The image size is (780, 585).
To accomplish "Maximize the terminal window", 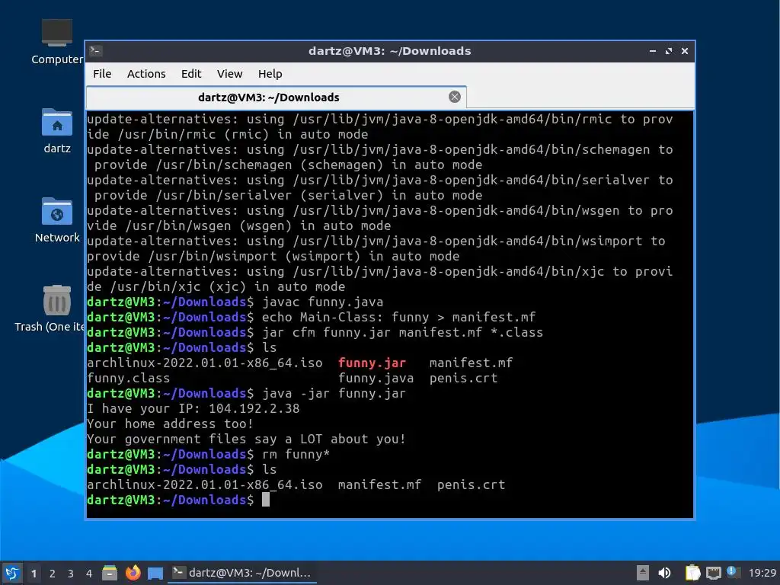I will click(x=669, y=51).
